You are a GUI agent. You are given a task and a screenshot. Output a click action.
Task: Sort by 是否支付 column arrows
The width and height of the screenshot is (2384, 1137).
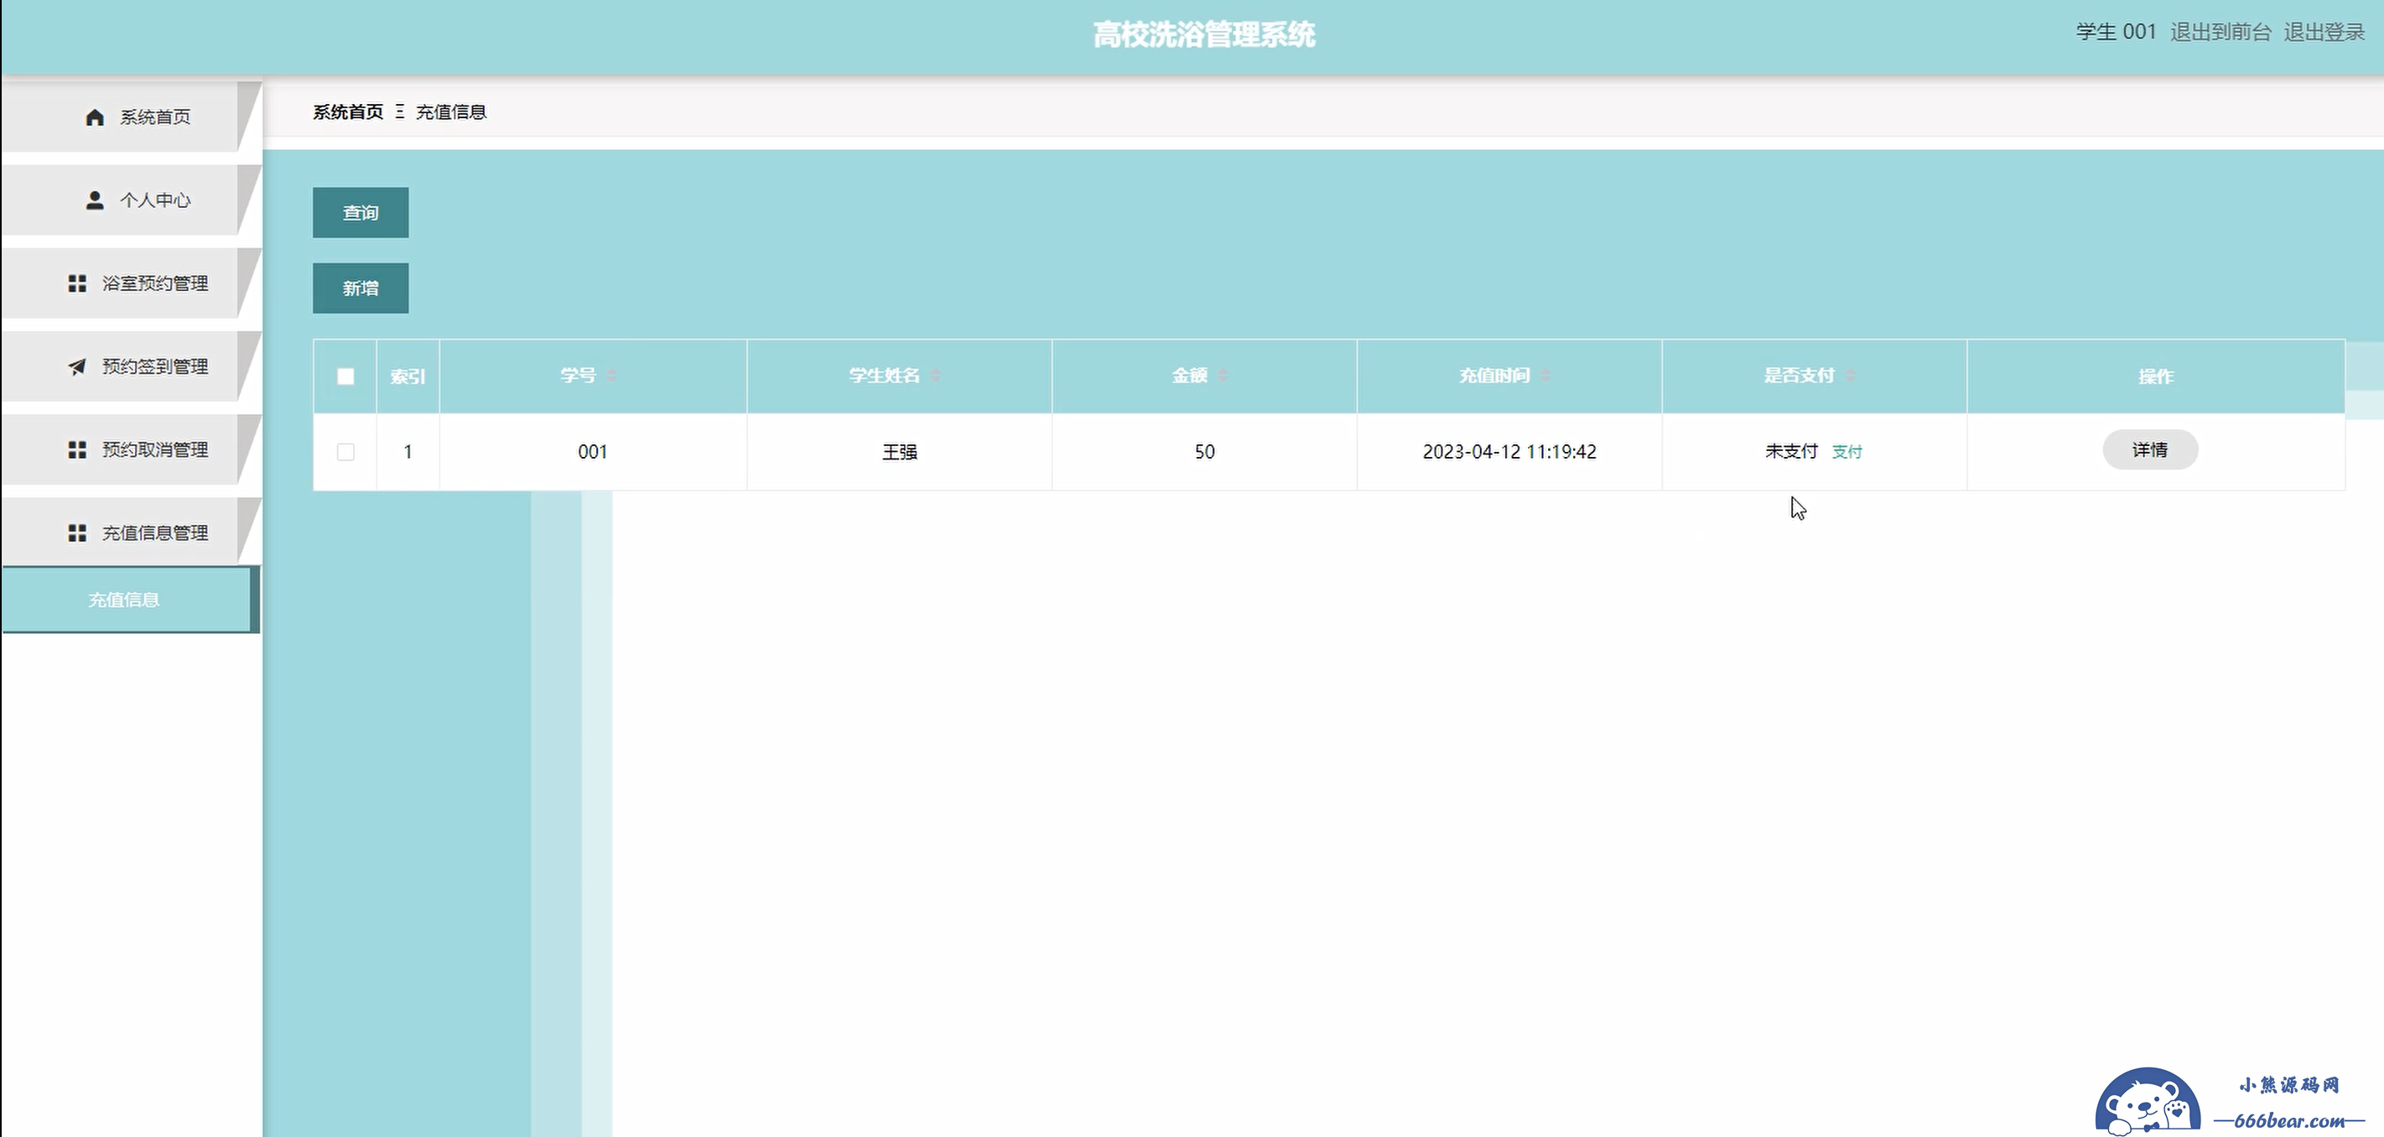pyautogui.click(x=1850, y=376)
